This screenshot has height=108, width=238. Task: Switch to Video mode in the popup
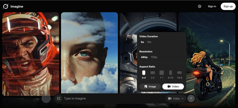[173, 86]
